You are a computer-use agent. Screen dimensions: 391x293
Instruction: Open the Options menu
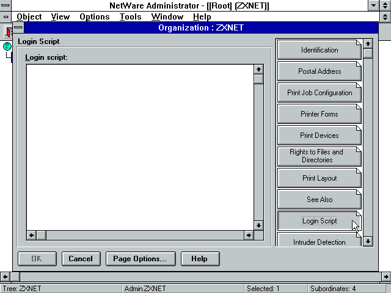pyautogui.click(x=94, y=16)
